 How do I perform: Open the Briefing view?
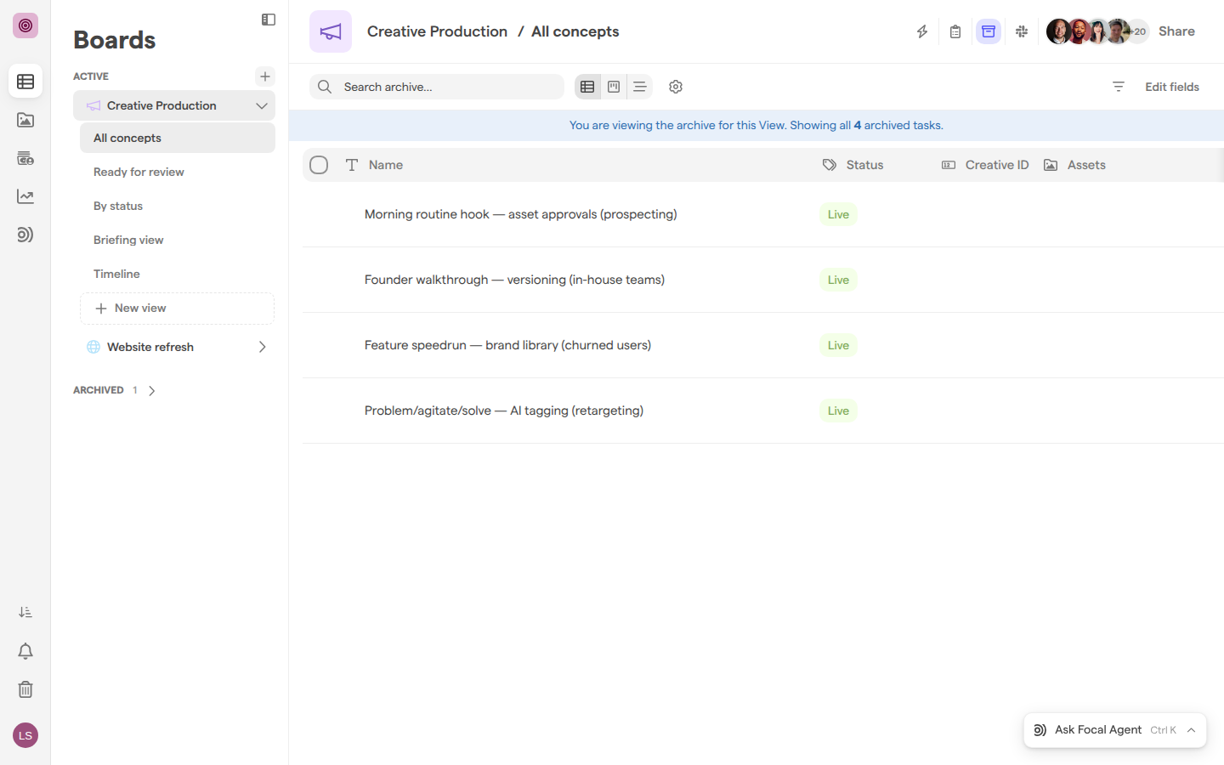point(178,240)
